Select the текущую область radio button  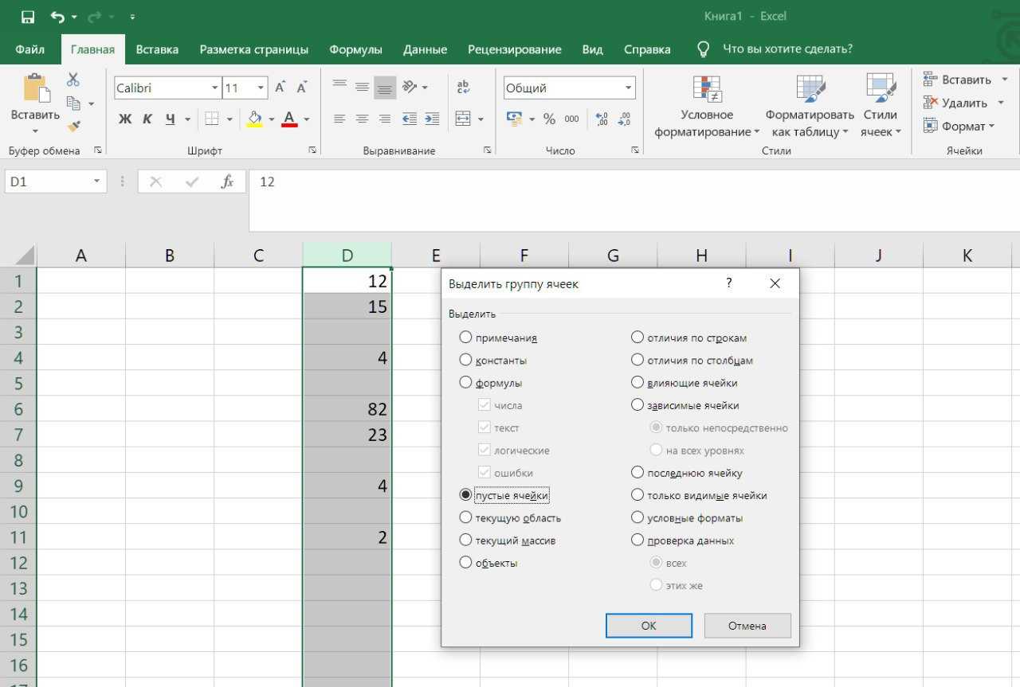[465, 517]
